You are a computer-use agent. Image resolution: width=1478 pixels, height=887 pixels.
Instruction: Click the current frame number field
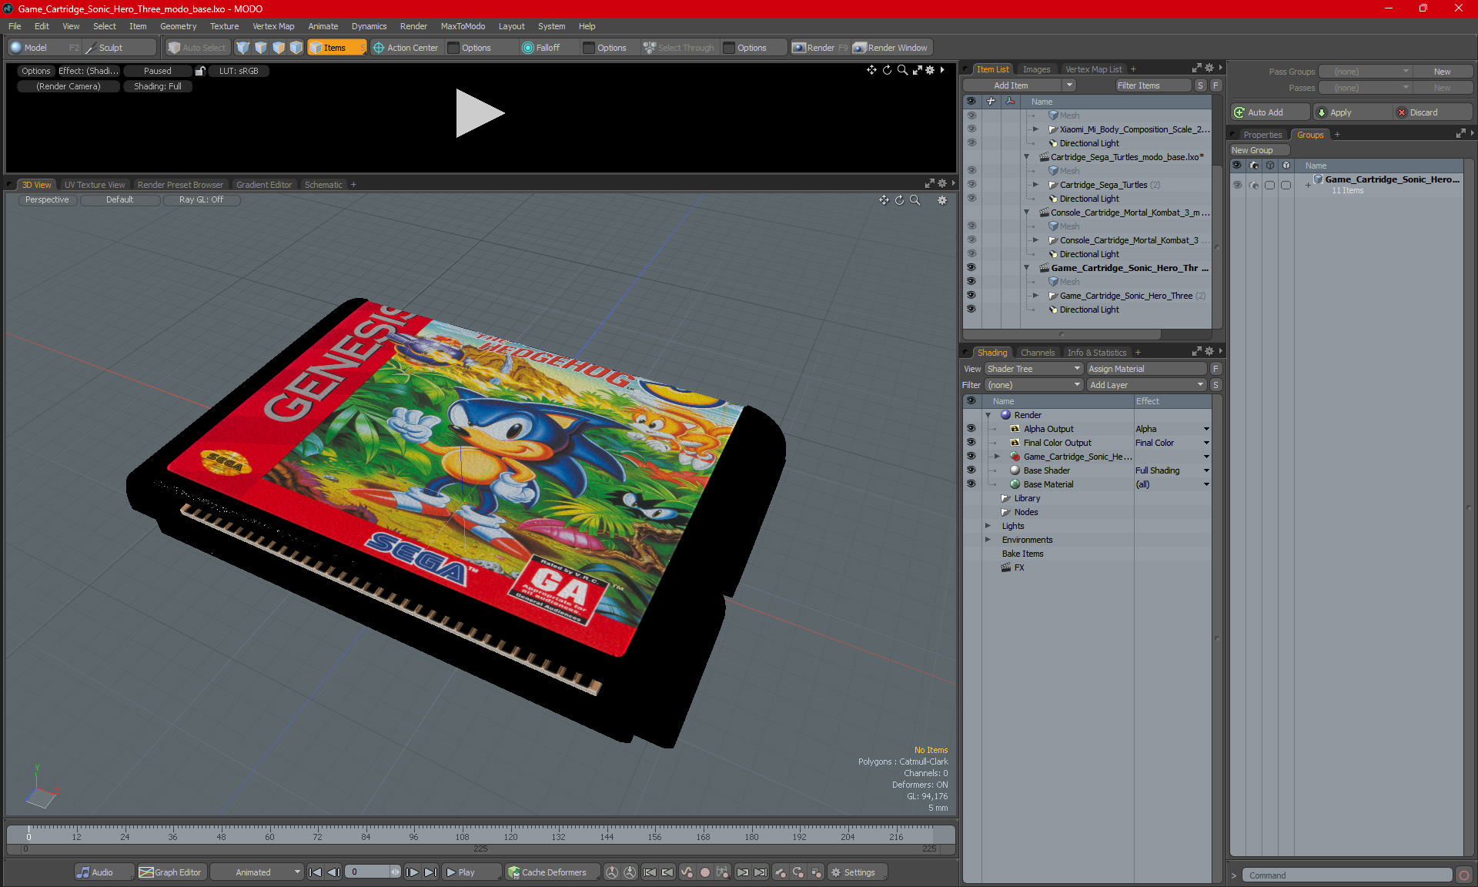[367, 872]
